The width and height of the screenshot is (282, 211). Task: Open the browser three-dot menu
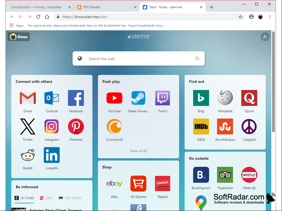click(x=270, y=17)
